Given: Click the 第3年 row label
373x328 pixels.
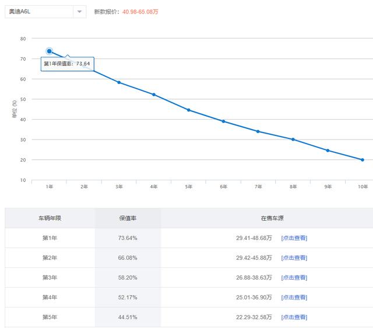Looking at the screenshot, I should pos(50,277).
